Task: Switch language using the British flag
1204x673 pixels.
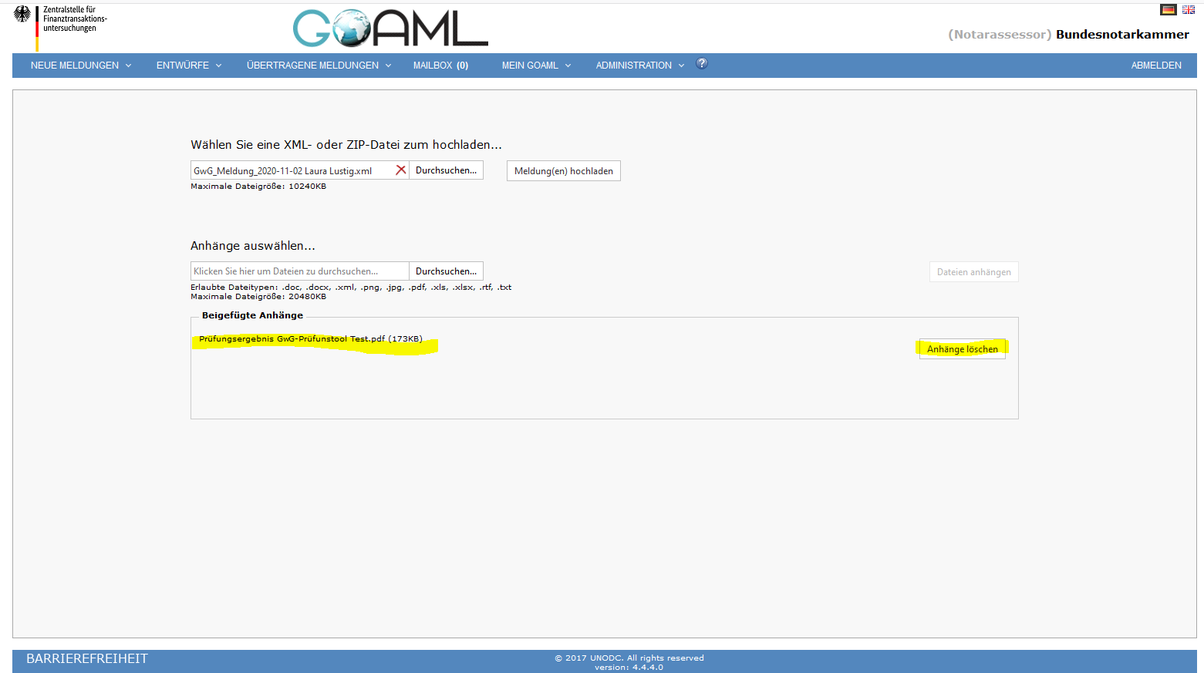Action: pos(1188,10)
